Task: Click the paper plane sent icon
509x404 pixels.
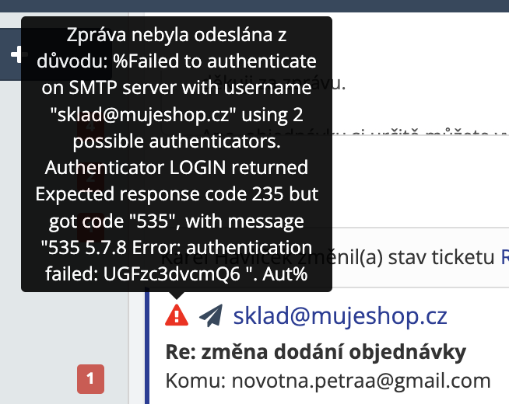Action: coord(210,315)
